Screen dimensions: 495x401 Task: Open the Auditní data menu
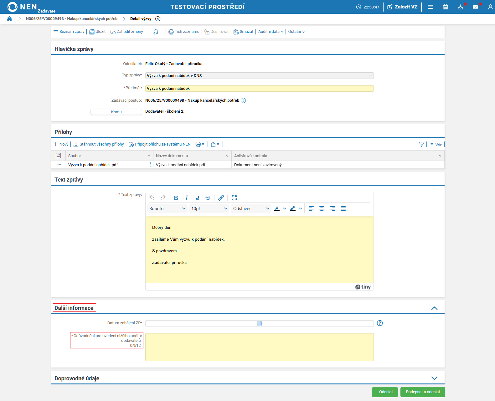pyautogui.click(x=271, y=32)
